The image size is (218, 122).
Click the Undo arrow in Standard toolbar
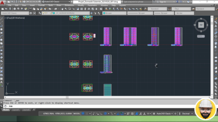pyautogui.click(x=50, y=9)
